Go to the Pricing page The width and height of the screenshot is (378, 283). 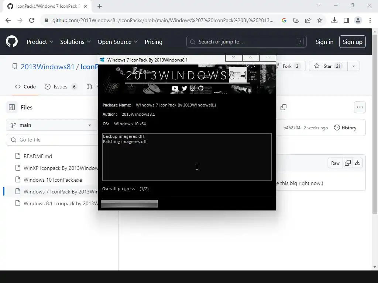point(153,42)
